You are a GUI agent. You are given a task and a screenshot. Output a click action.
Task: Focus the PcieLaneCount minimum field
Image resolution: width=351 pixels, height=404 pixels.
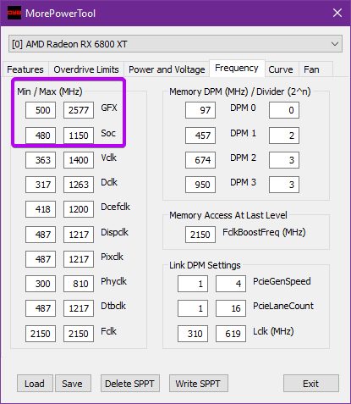click(193, 308)
